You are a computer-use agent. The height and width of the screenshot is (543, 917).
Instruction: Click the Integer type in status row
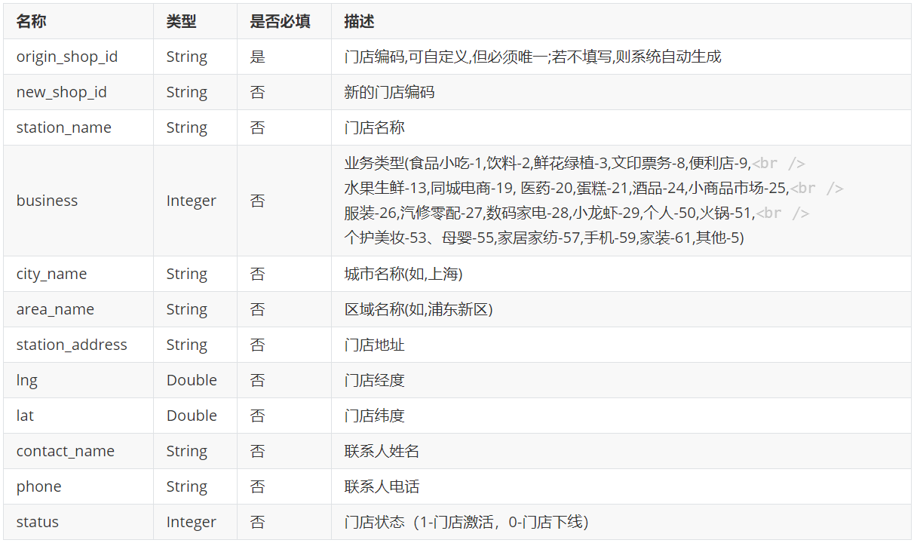[192, 522]
